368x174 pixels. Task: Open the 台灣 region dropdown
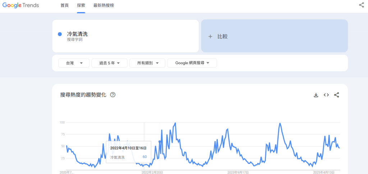73,63
